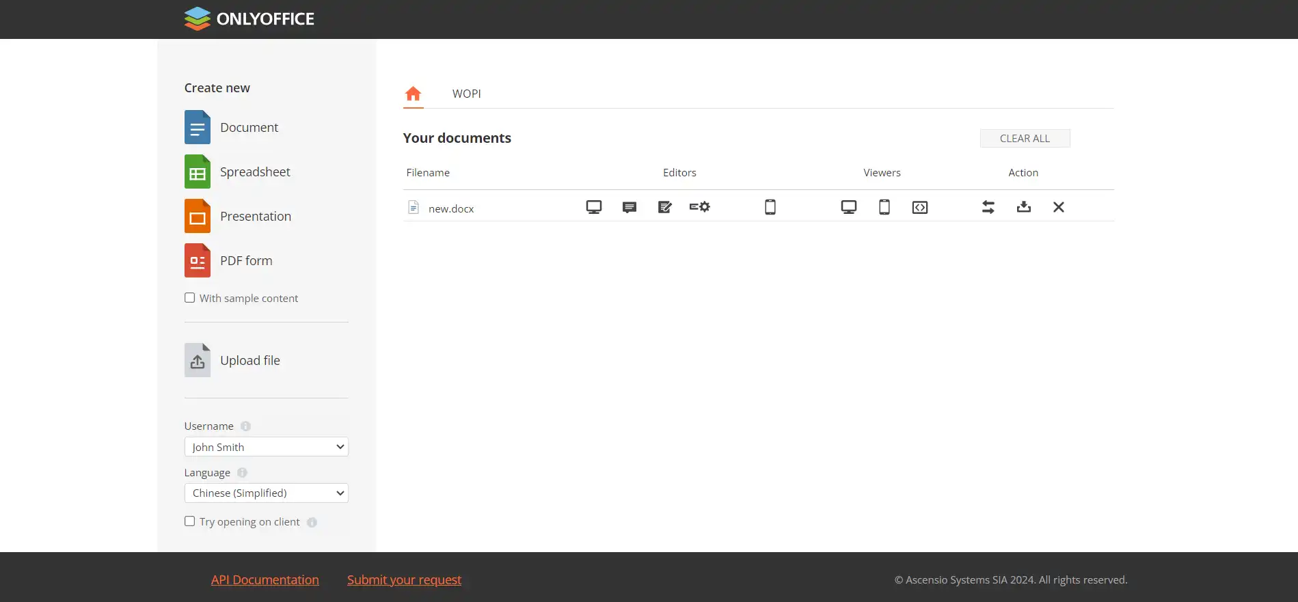Viewport: 1298px width, 602px height.
Task: Enable With sample content checkbox
Action: point(190,298)
